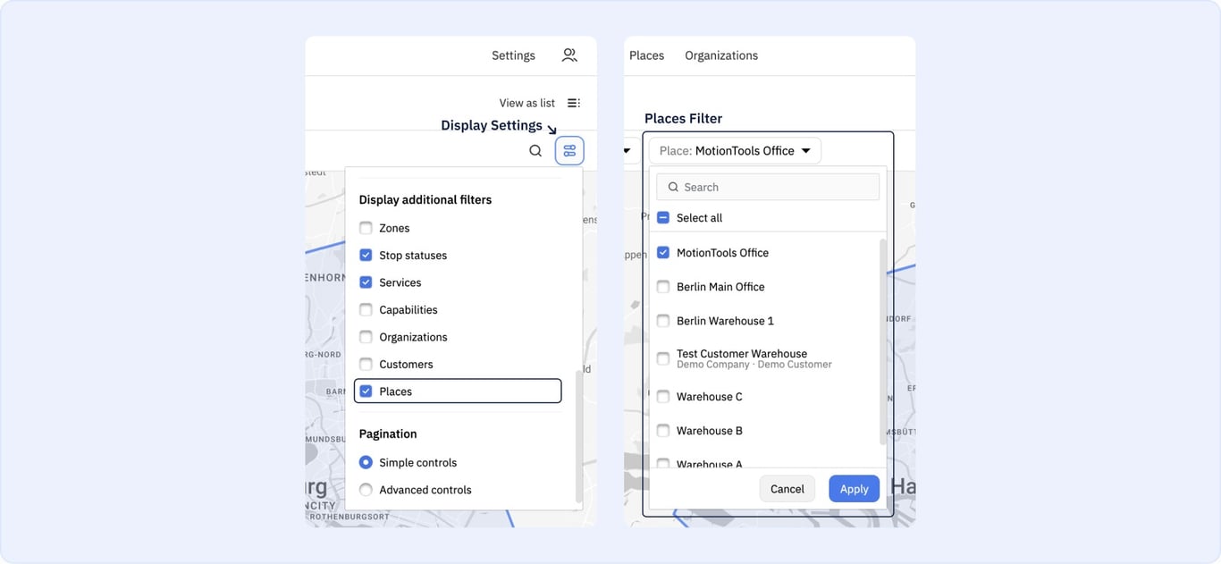This screenshot has width=1221, height=564.
Task: Choose Advanced controls pagination radio
Action: pos(366,490)
